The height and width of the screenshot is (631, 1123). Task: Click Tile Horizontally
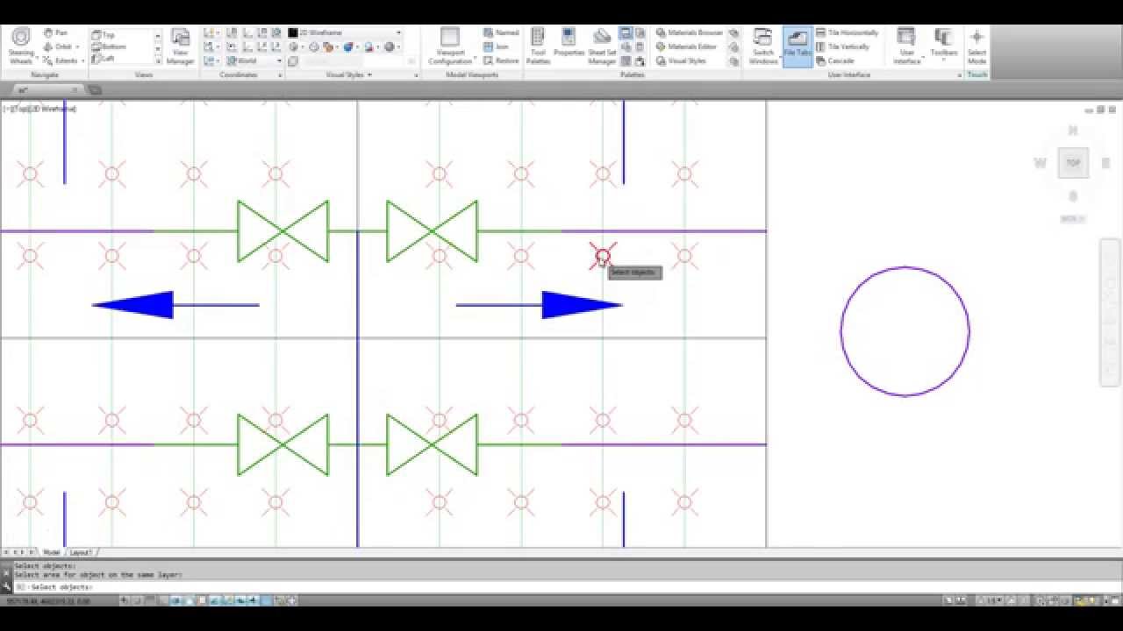click(848, 33)
